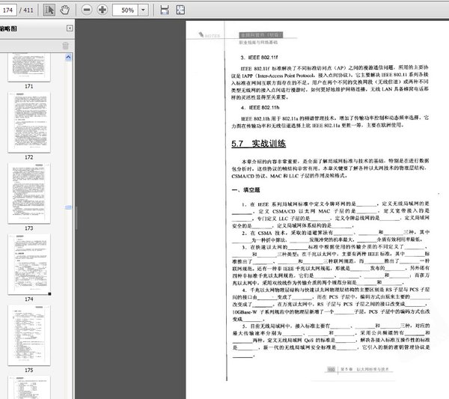Collapse the thumbnails panel with arrow button
This screenshot has width=449, height=399.
point(70,28)
